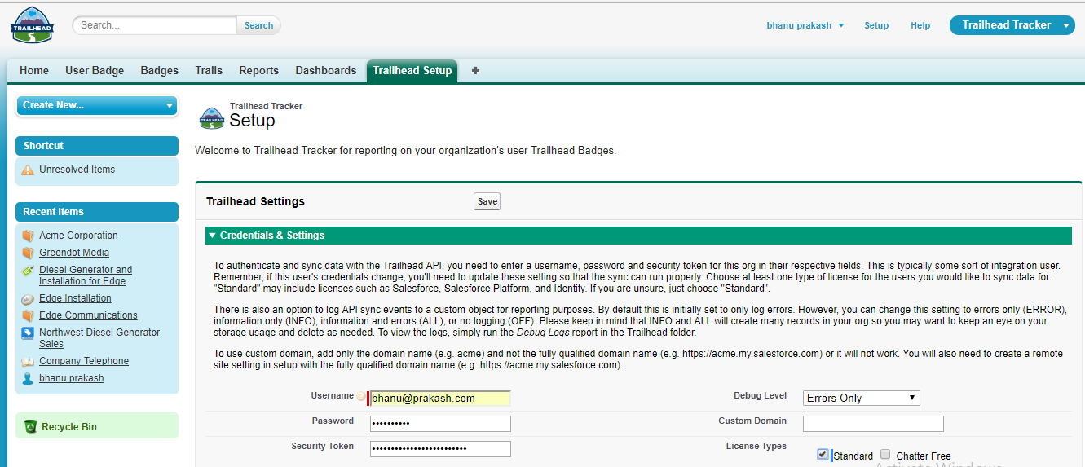The width and height of the screenshot is (1085, 467).
Task: Open the plus tab for all tabs
Action: 475,71
